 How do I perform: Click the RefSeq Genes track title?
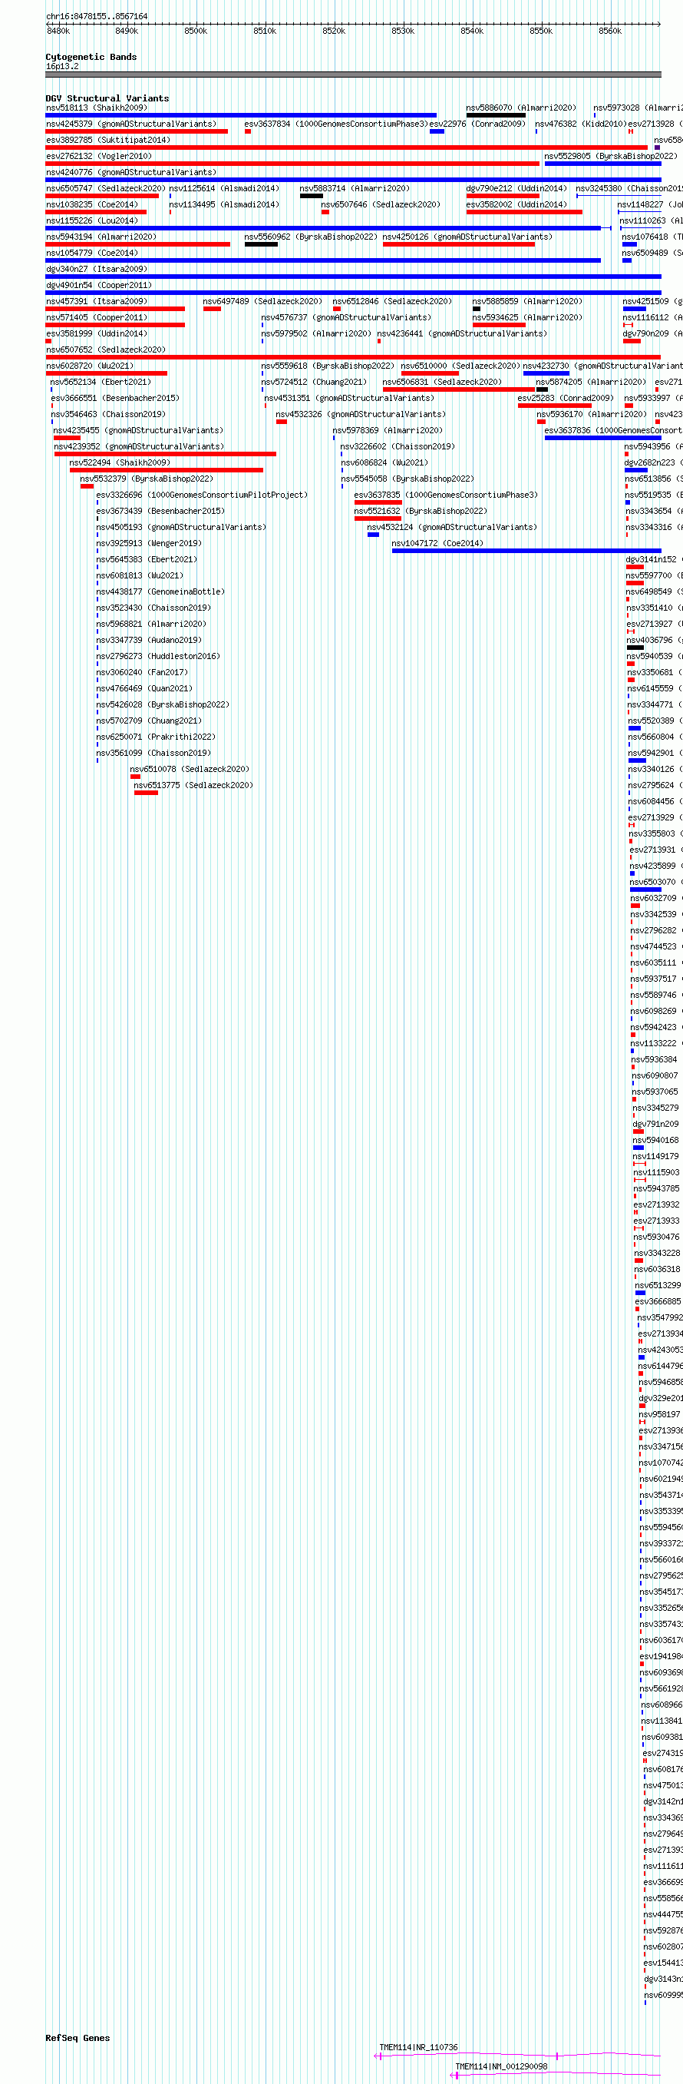coord(78,2038)
